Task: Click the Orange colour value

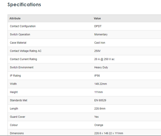Action: [99, 125]
